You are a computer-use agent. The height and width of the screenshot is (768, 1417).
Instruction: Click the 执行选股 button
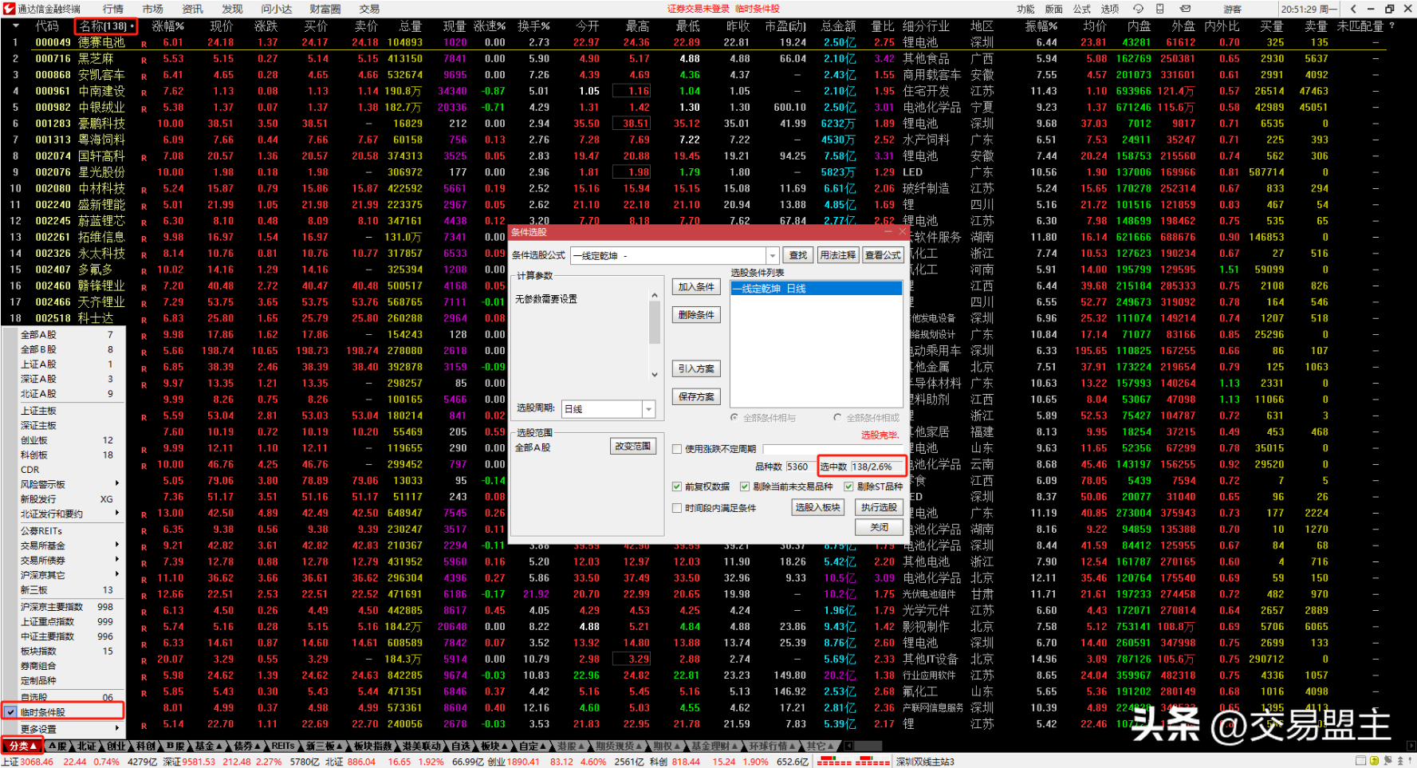(x=880, y=507)
